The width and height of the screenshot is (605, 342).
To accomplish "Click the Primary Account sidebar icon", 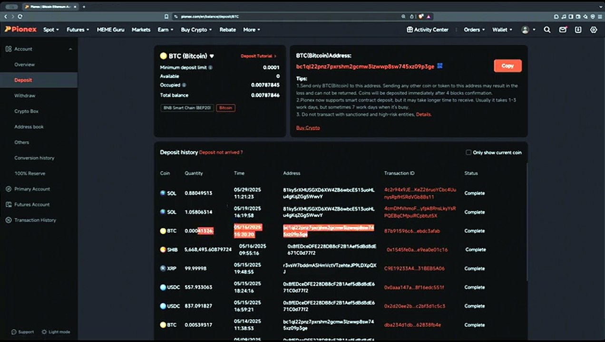I will click(8, 189).
